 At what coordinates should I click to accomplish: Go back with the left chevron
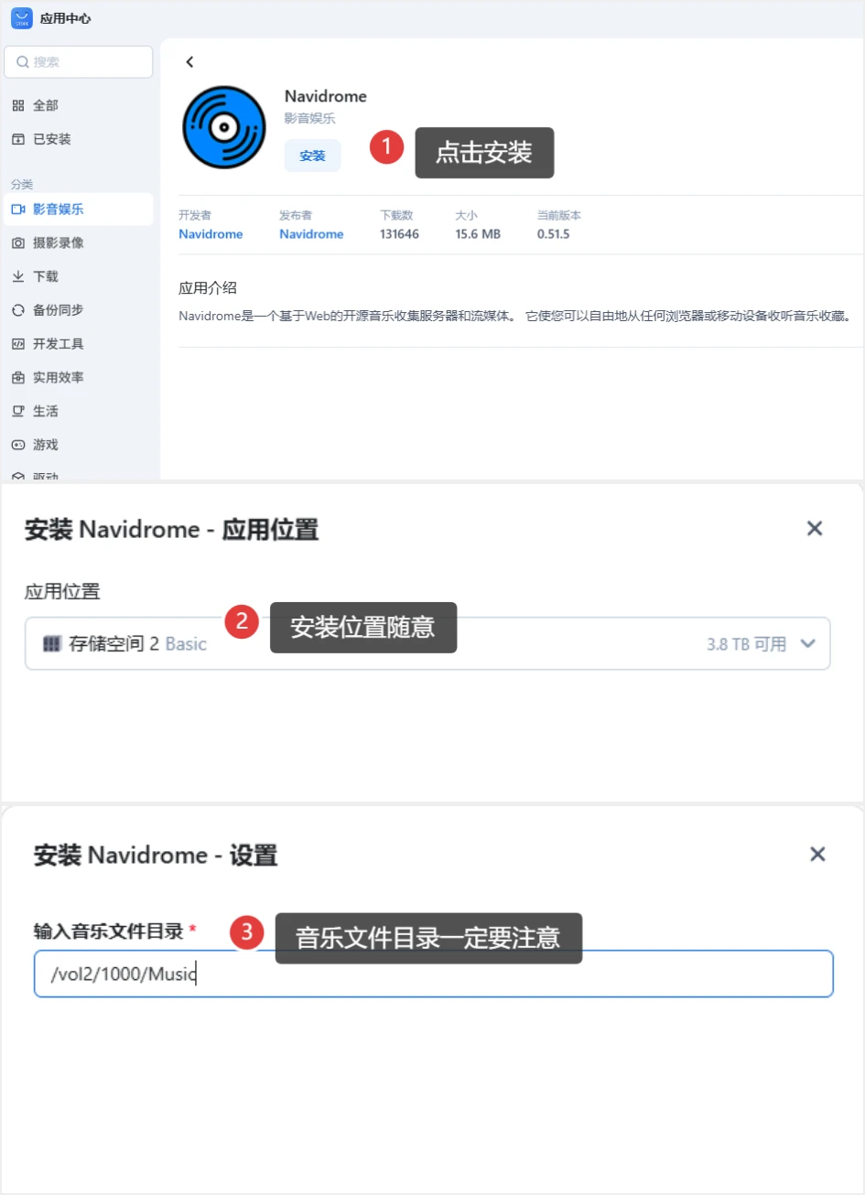pos(189,62)
